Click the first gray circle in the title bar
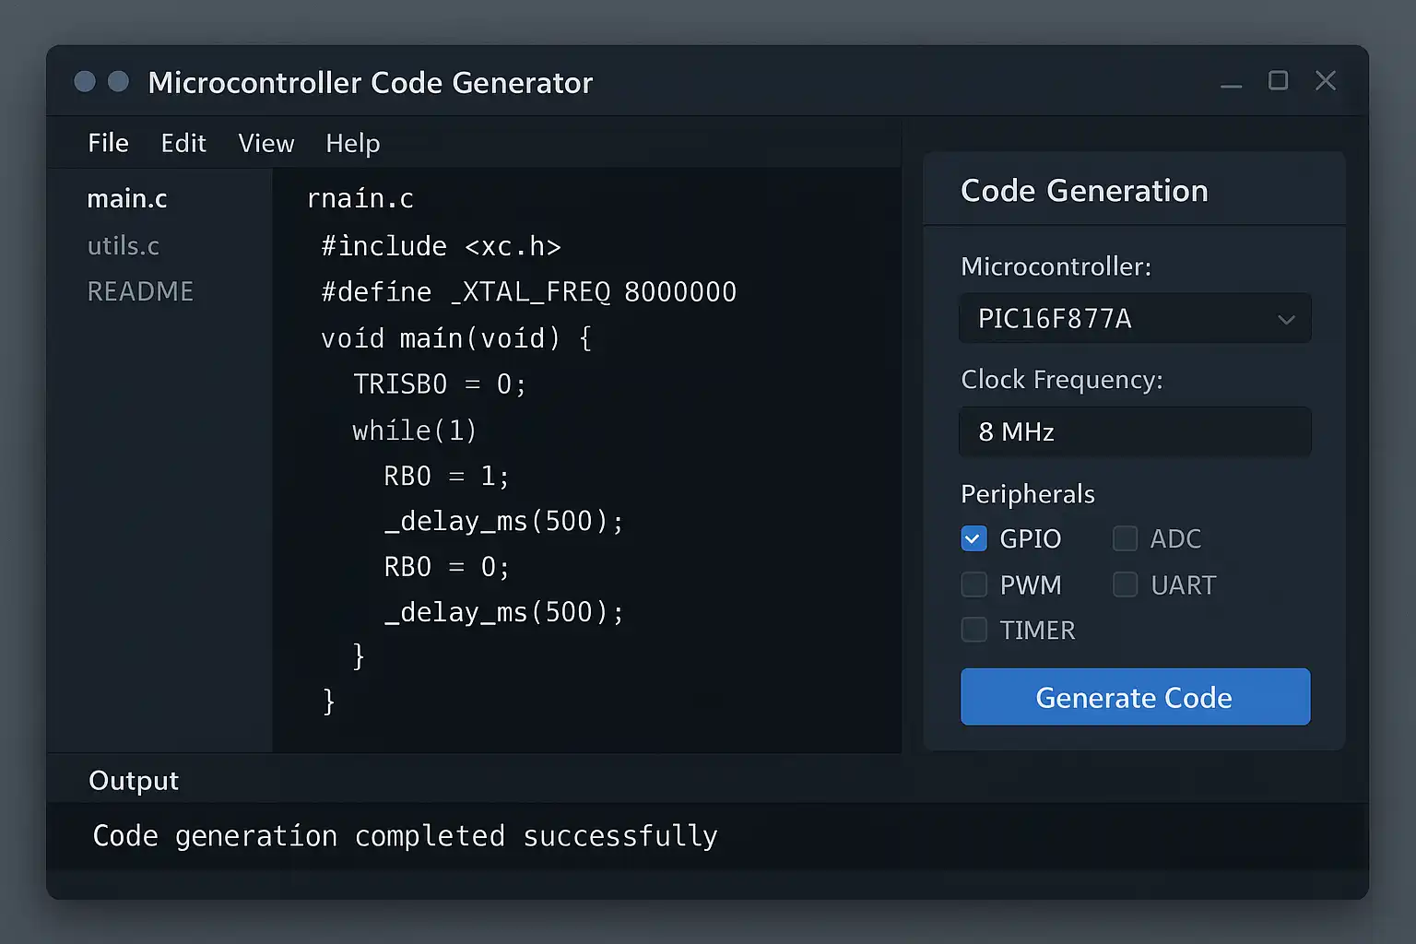Viewport: 1416px width, 944px height. pos(85,81)
